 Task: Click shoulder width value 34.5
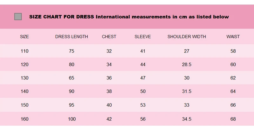click(187, 119)
